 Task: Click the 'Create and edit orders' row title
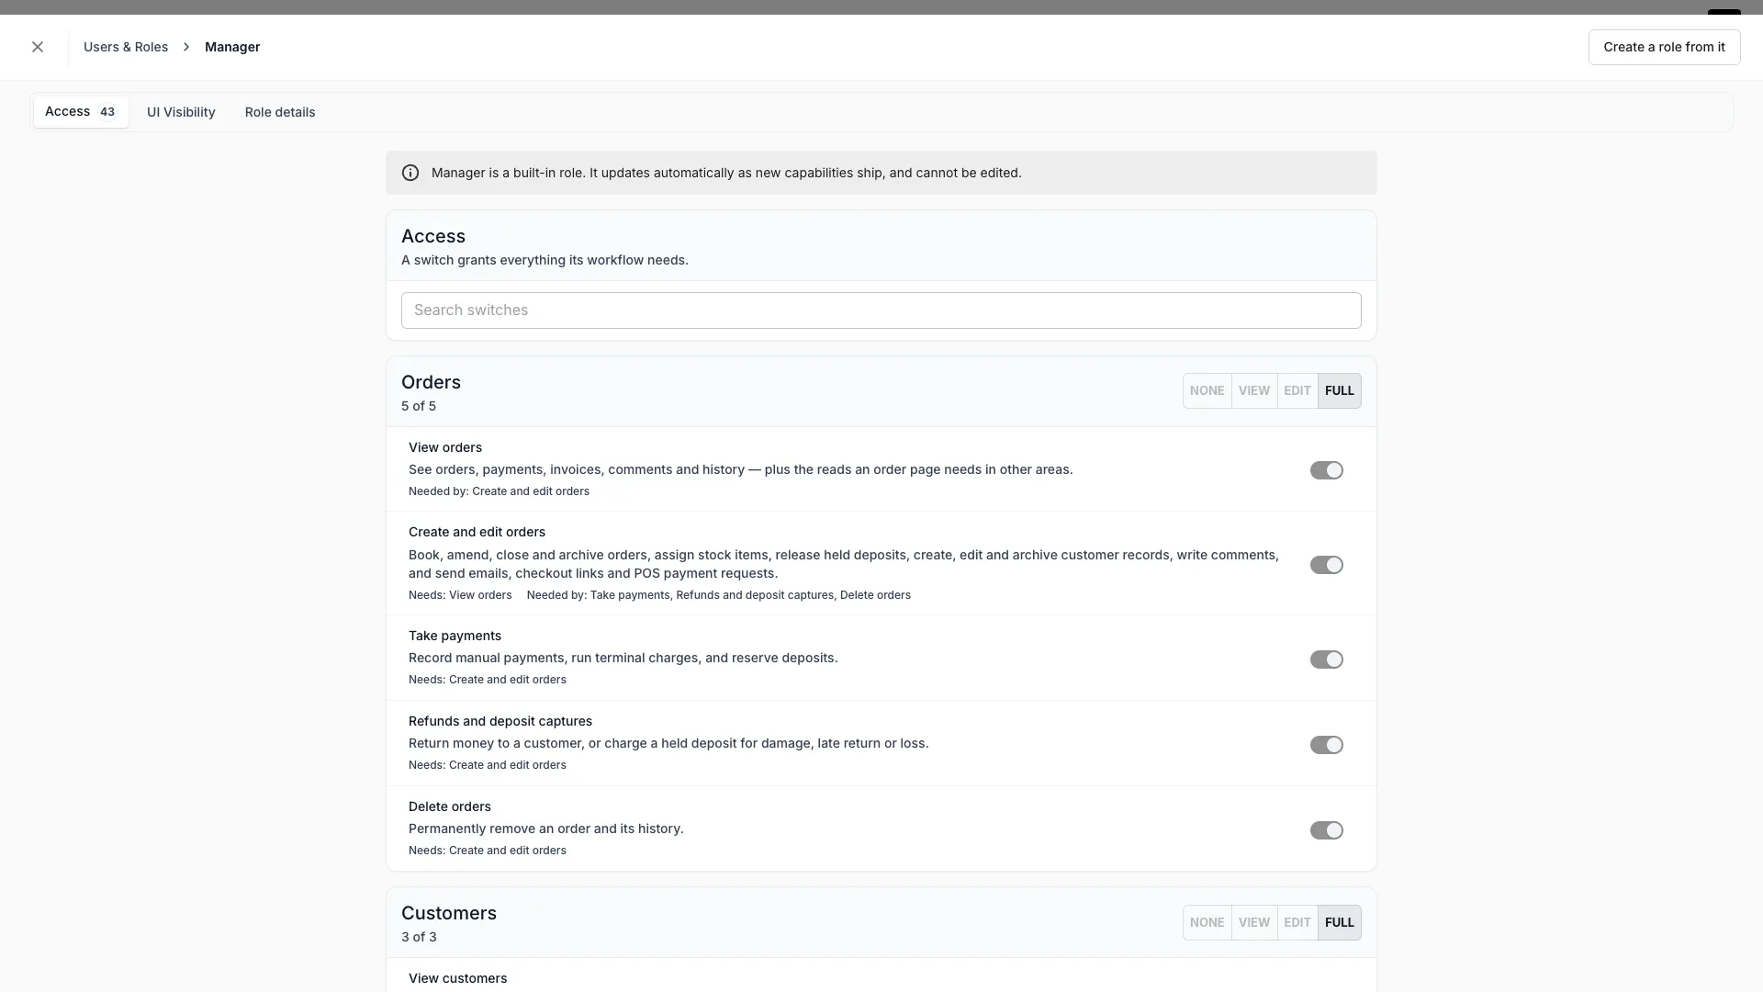(477, 532)
